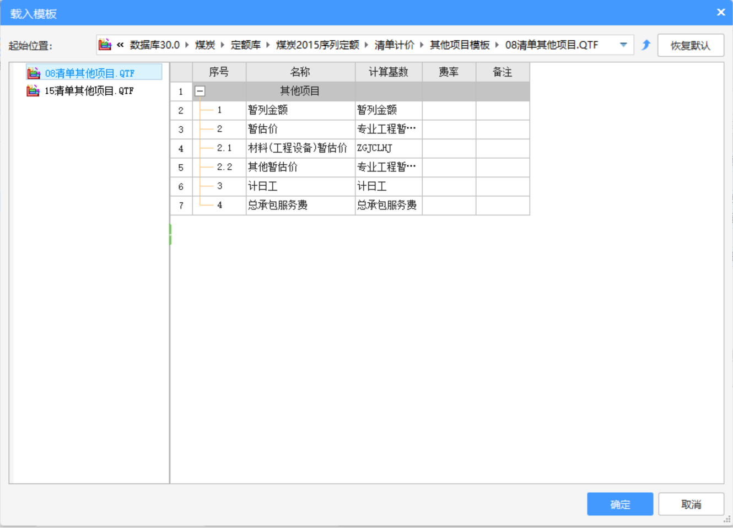Click the 费率 column header
This screenshot has width=733, height=528.
(x=449, y=72)
